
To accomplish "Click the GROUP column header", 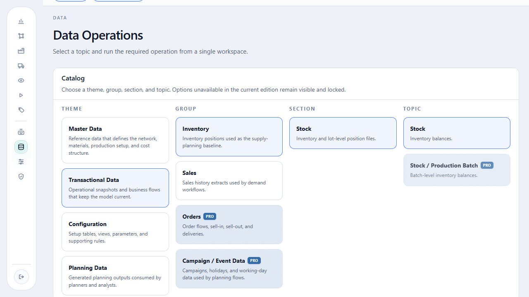I will pos(186,109).
